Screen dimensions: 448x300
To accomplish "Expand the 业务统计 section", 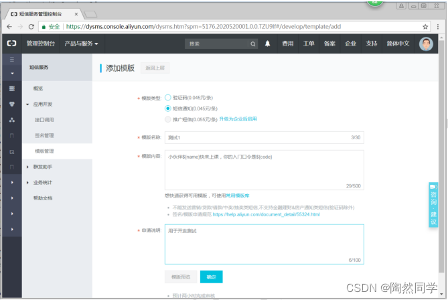I will tap(27, 183).
